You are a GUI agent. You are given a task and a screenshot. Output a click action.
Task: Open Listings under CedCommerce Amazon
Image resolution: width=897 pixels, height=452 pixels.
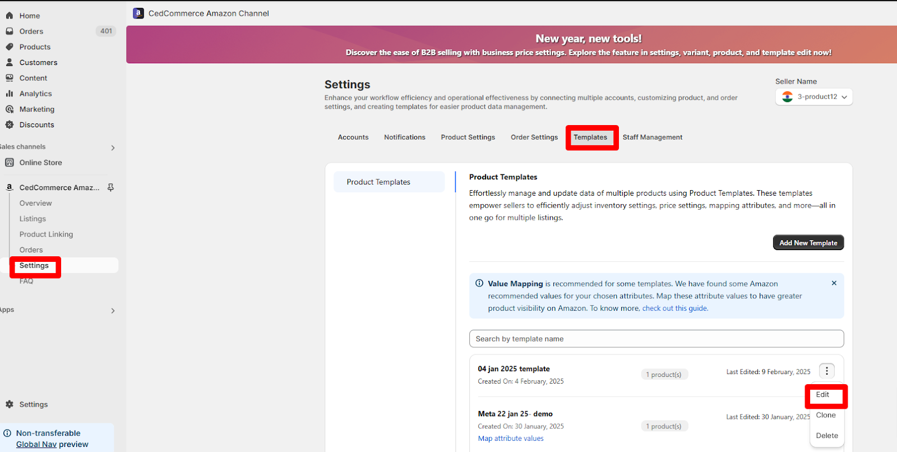pos(33,219)
